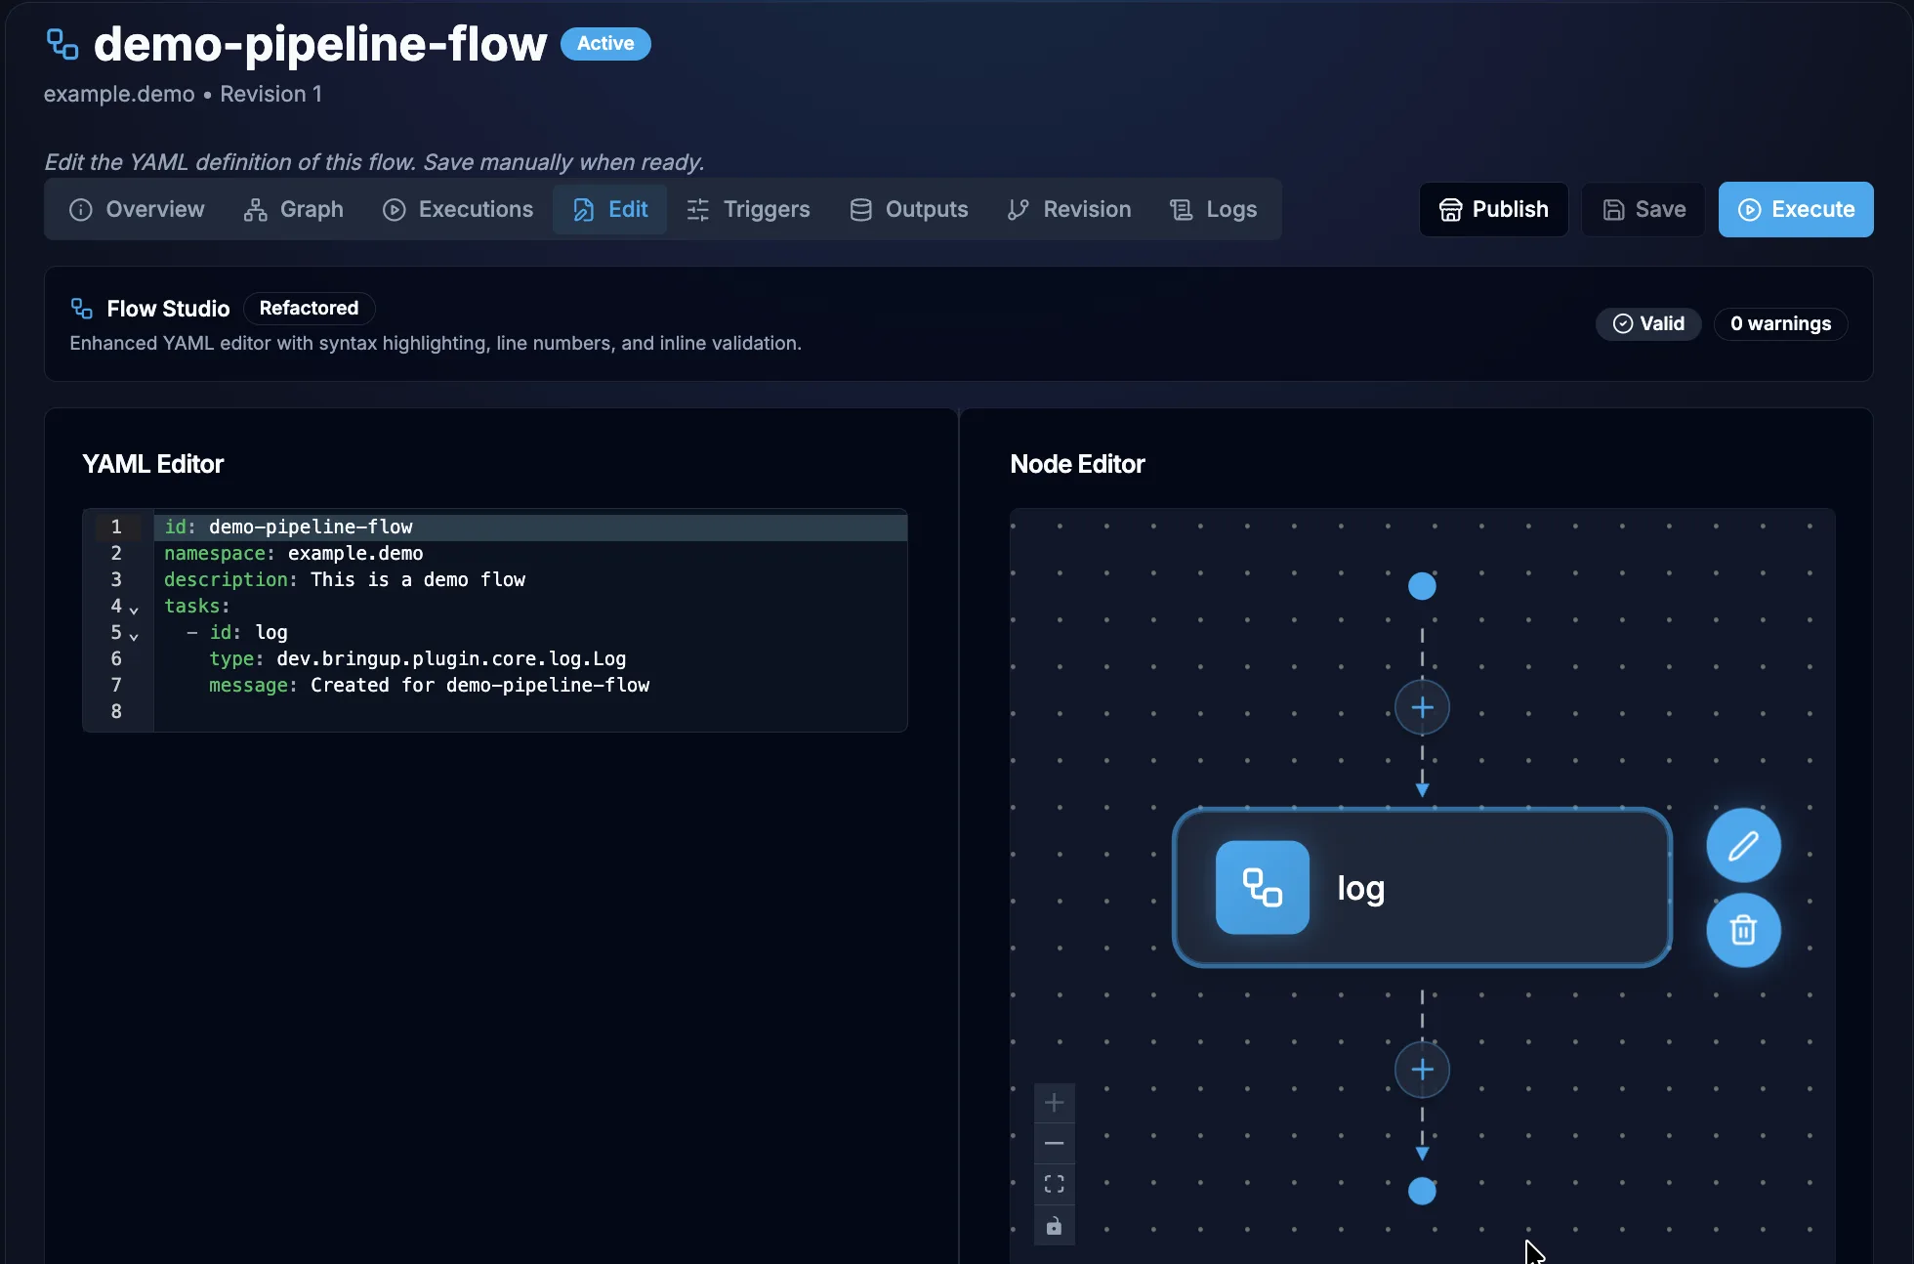The image size is (1914, 1264).
Task: Select the log node card
Action: 1422,887
